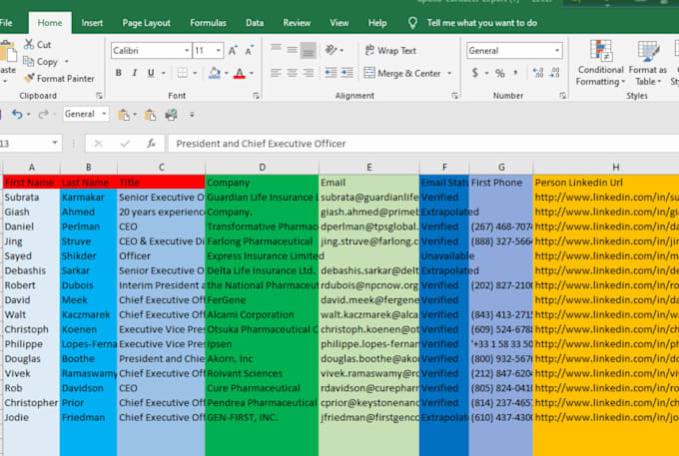
Task: Click the formula bar text field
Action: (x=423, y=144)
